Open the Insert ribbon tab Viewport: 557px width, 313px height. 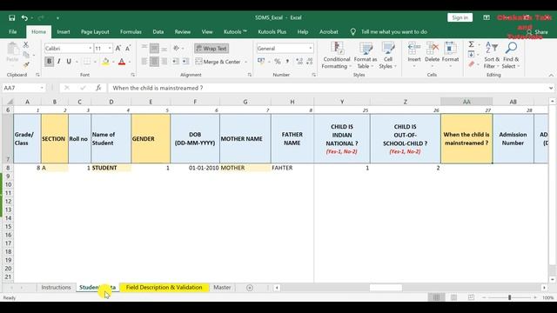tap(64, 32)
